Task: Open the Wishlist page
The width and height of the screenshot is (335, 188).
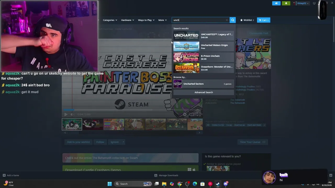Action: click(x=247, y=20)
